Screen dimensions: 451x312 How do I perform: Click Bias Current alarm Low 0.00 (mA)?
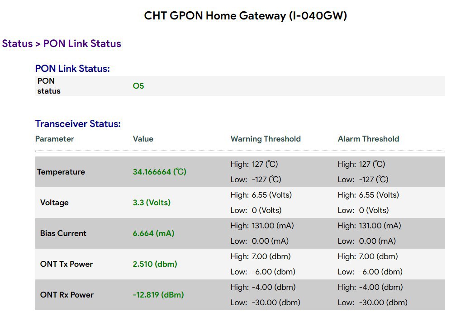coord(367,241)
